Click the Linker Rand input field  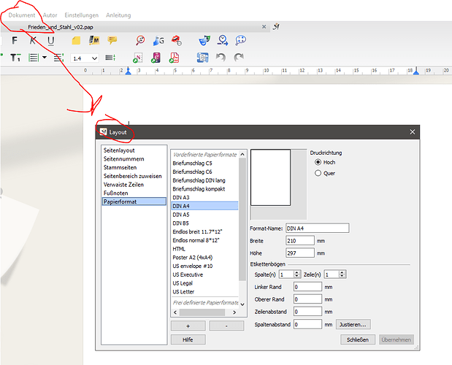coord(307,287)
